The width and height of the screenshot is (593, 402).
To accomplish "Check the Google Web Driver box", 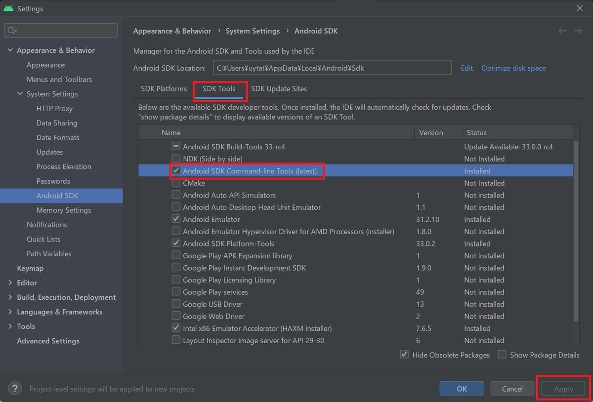I will 176,316.
